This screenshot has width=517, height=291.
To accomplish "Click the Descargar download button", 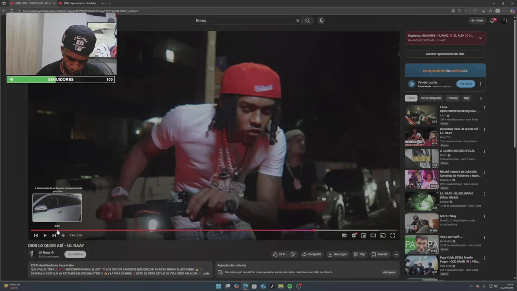I will pyautogui.click(x=338, y=254).
